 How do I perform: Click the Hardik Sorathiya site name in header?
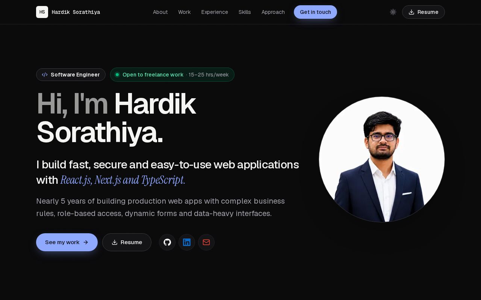[x=76, y=12]
